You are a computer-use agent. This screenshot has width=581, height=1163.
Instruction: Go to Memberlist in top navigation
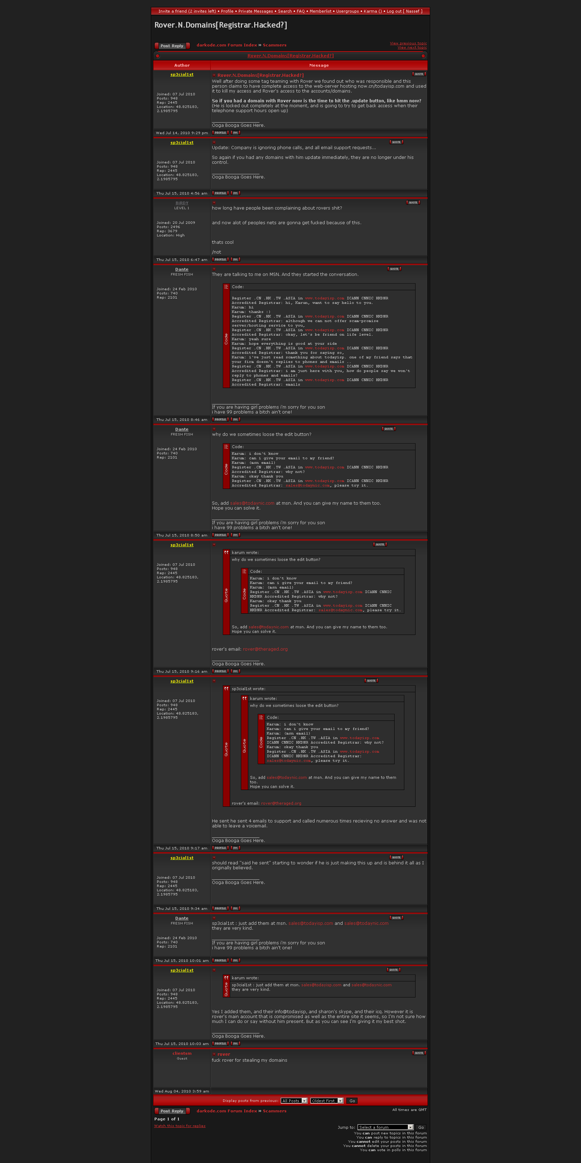pyautogui.click(x=320, y=11)
